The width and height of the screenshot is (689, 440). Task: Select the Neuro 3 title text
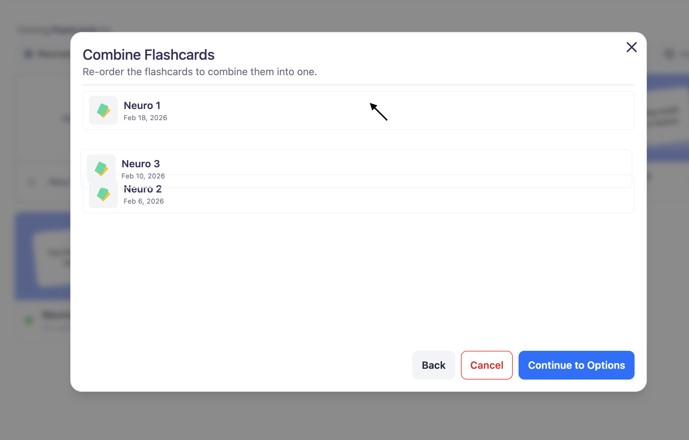pyautogui.click(x=141, y=164)
